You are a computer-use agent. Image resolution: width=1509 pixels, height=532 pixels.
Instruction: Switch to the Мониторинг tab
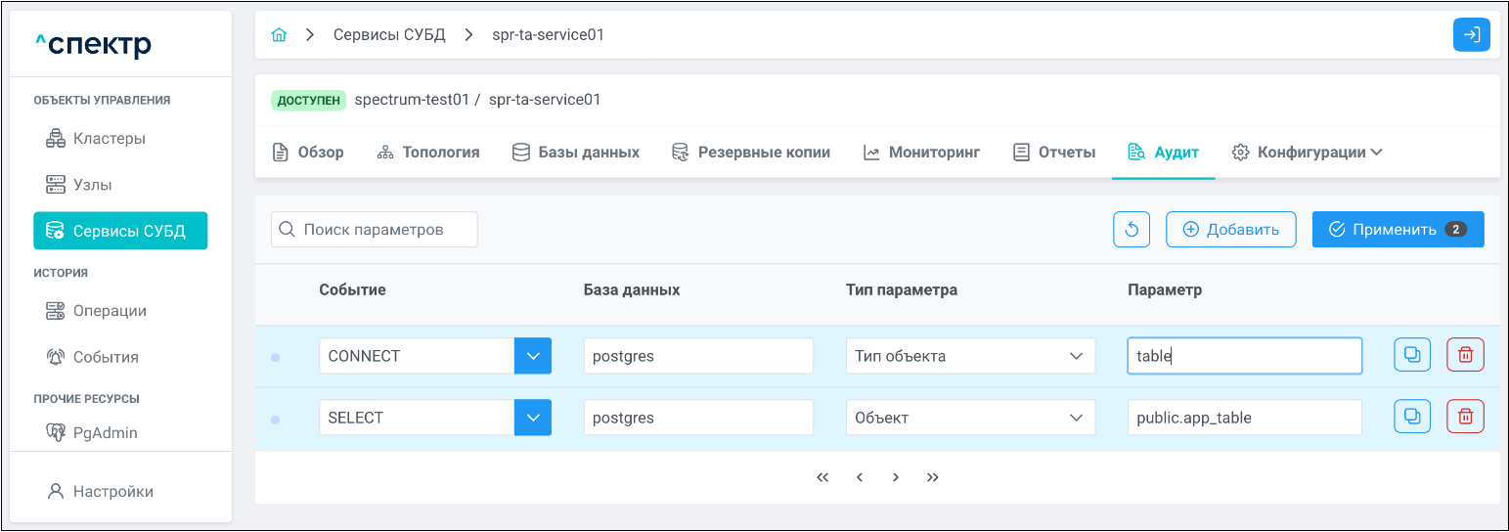[921, 153]
